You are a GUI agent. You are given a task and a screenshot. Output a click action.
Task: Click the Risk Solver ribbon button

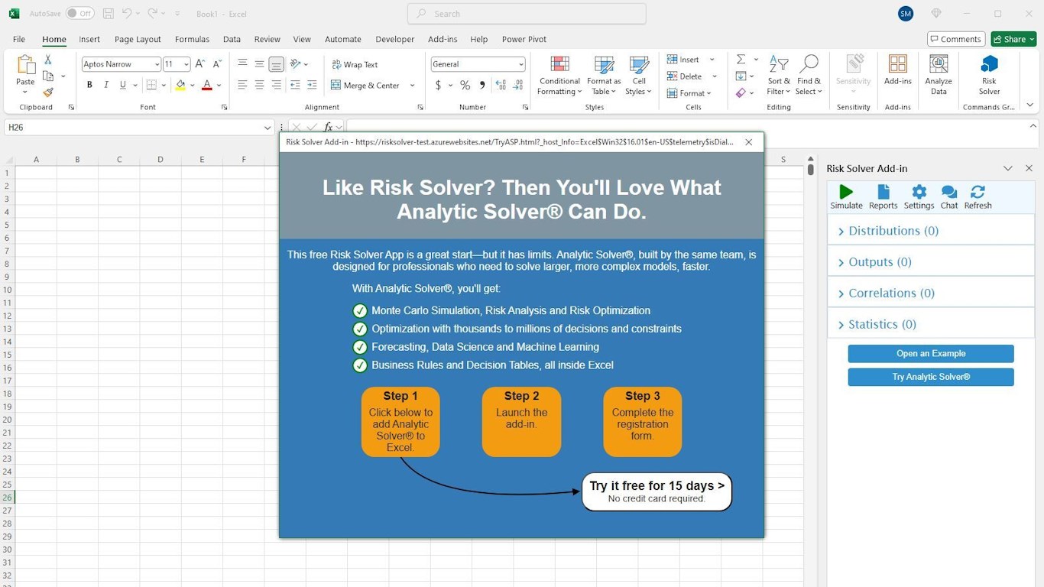pos(989,75)
